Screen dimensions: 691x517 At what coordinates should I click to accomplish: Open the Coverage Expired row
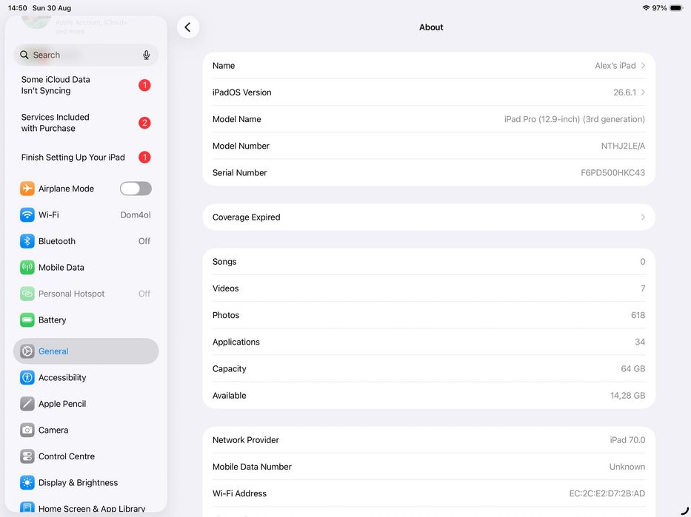point(429,217)
